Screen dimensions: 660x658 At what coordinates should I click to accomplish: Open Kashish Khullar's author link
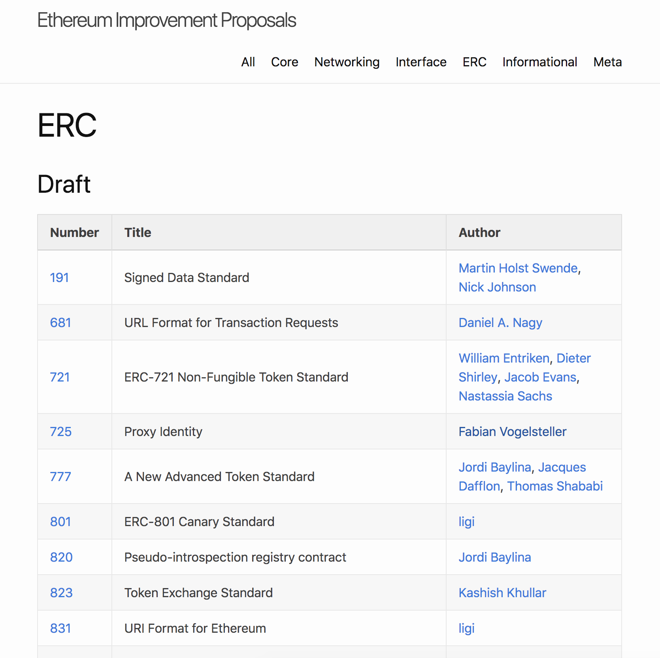[502, 593]
